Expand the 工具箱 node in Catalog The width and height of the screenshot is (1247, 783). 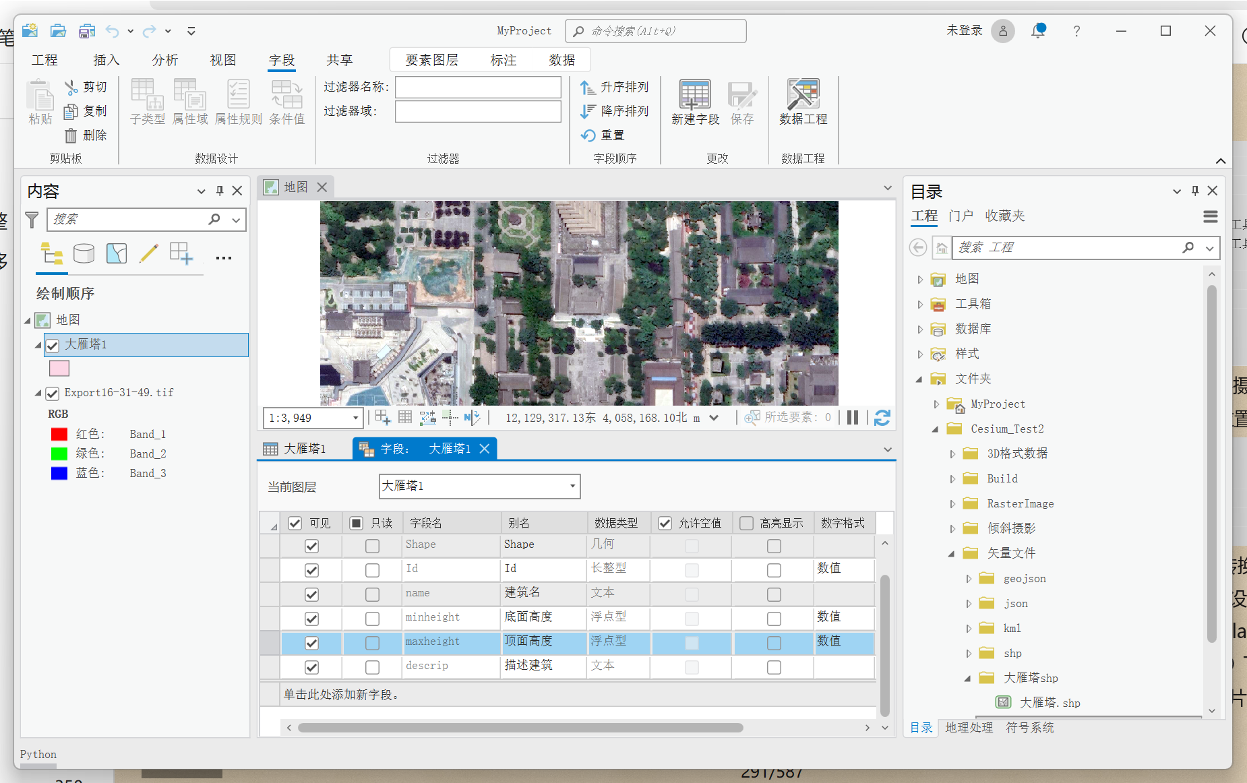click(920, 304)
